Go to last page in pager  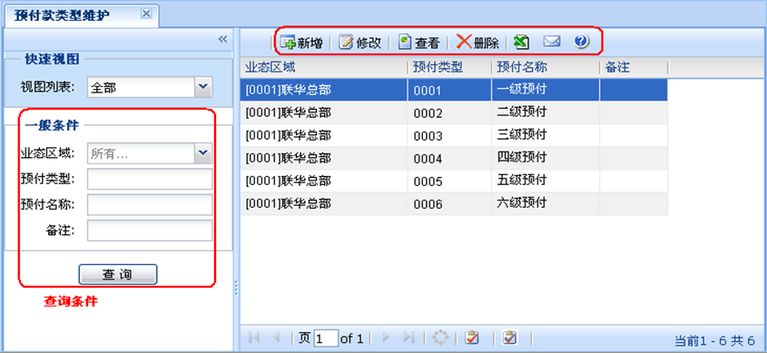pos(408,338)
